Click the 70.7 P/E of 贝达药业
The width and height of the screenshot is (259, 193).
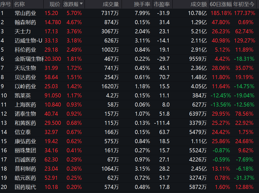pyautogui.click(x=164, y=77)
